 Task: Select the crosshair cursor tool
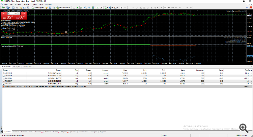click(125, 7)
